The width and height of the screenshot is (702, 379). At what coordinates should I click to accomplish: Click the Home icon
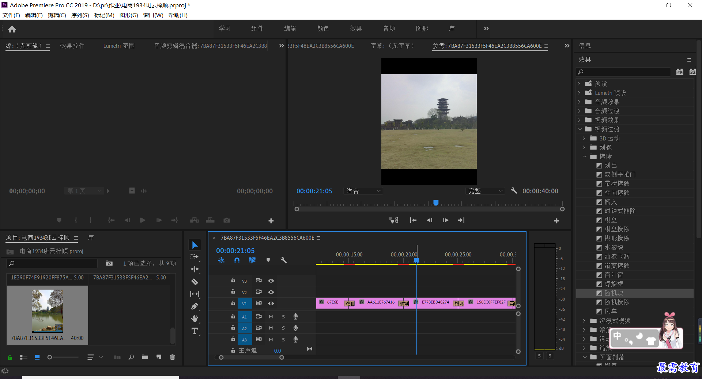(12, 29)
